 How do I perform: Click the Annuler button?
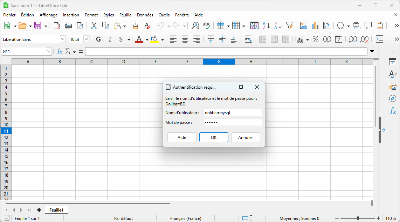pyautogui.click(x=246, y=137)
